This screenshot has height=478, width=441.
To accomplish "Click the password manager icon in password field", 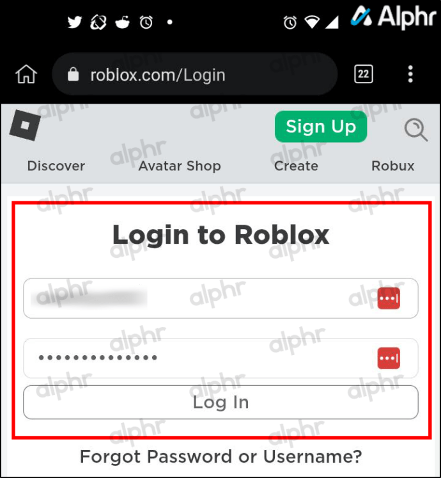I will click(389, 358).
